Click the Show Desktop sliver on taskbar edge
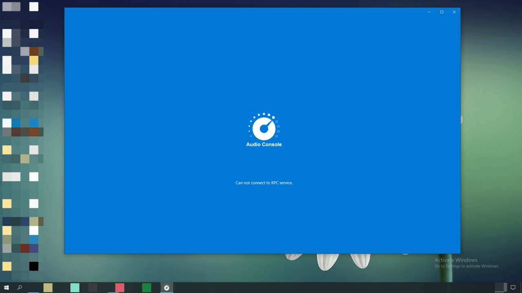Viewport: 522px width, 293px height. pyautogui.click(x=521, y=288)
